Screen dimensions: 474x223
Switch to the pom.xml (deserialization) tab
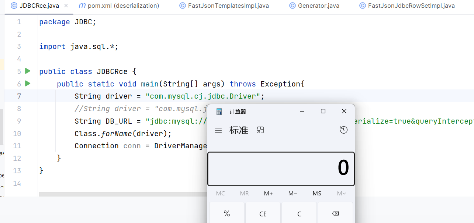coord(119,6)
